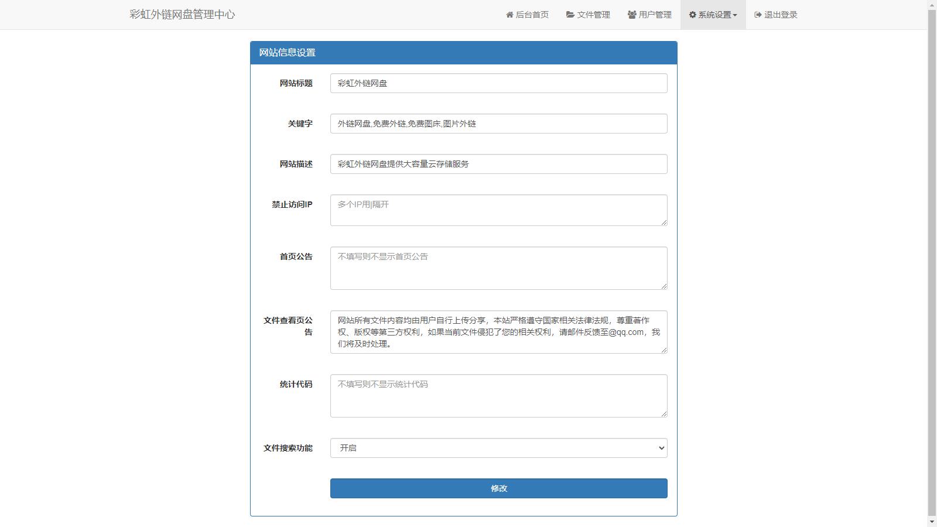The image size is (937, 527).
Task: Focus the 网站标题 text field
Action: (x=498, y=83)
